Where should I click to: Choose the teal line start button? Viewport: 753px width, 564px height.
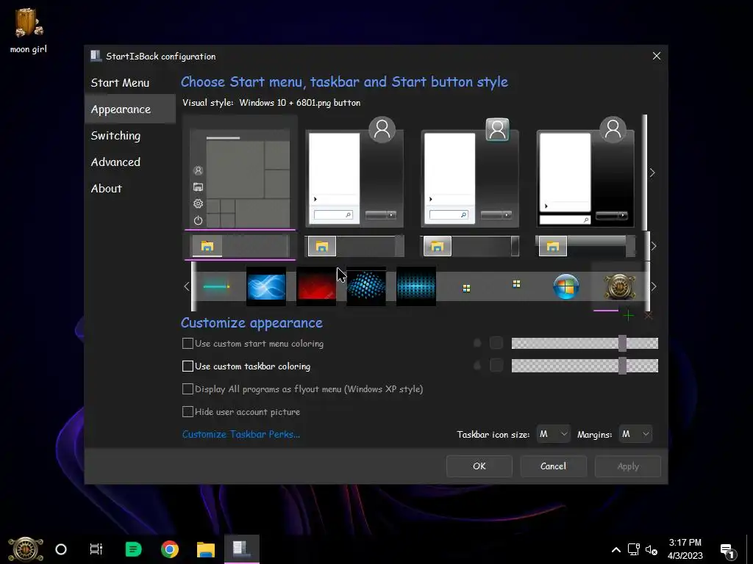[217, 287]
